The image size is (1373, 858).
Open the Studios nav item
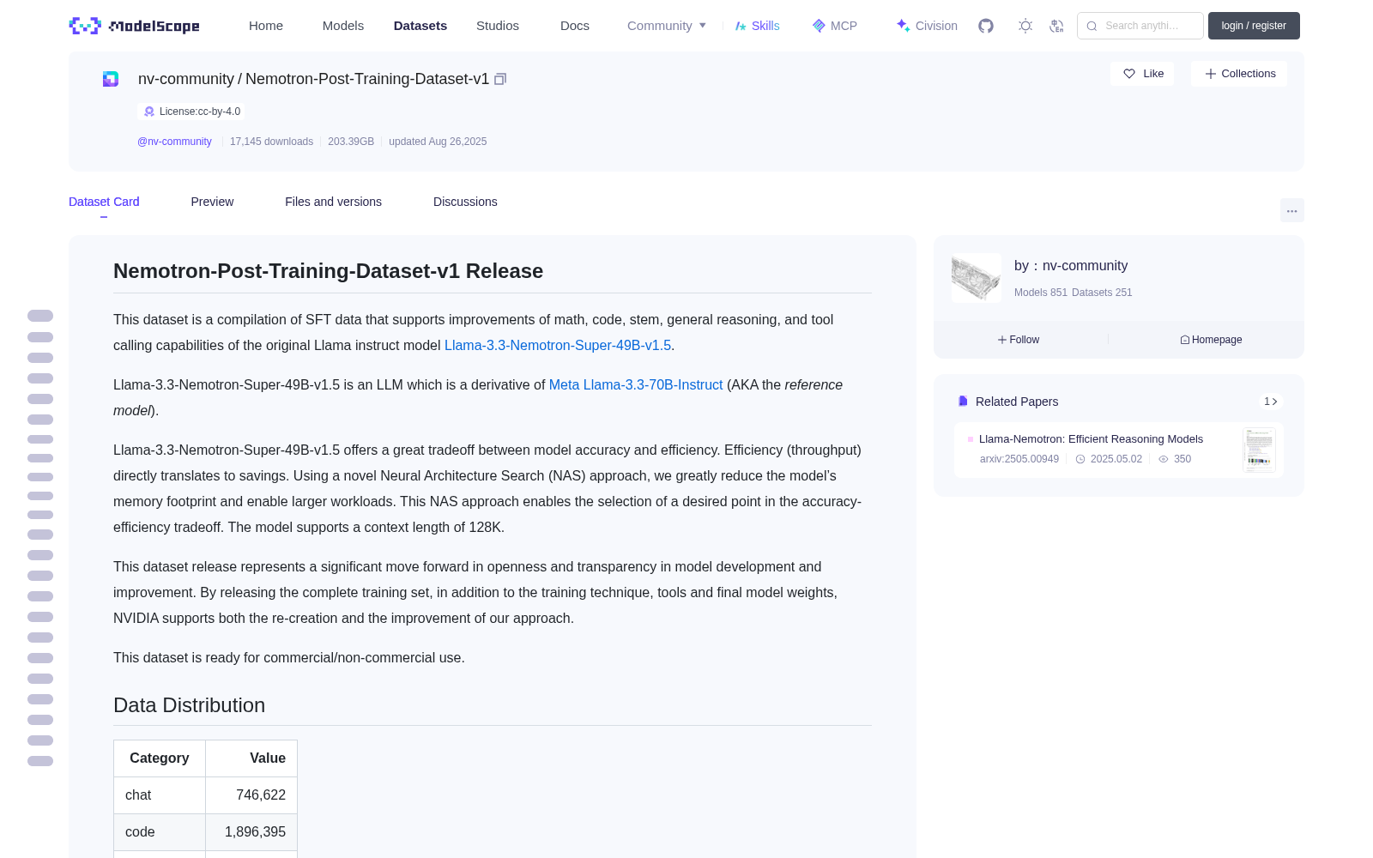pos(498,26)
